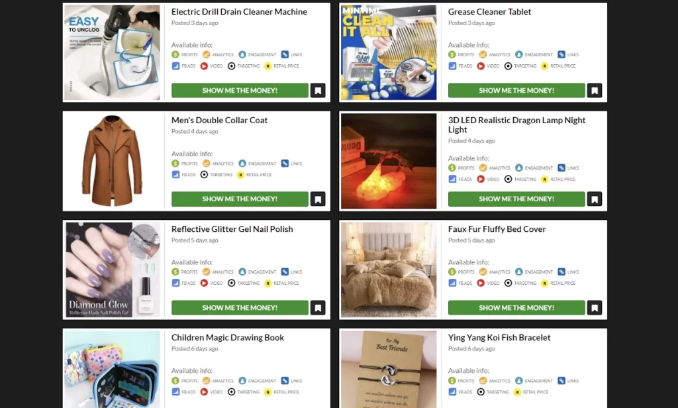The width and height of the screenshot is (678, 408).
Task: Open the Men's Double Collar Coat title
Action: tap(219, 121)
